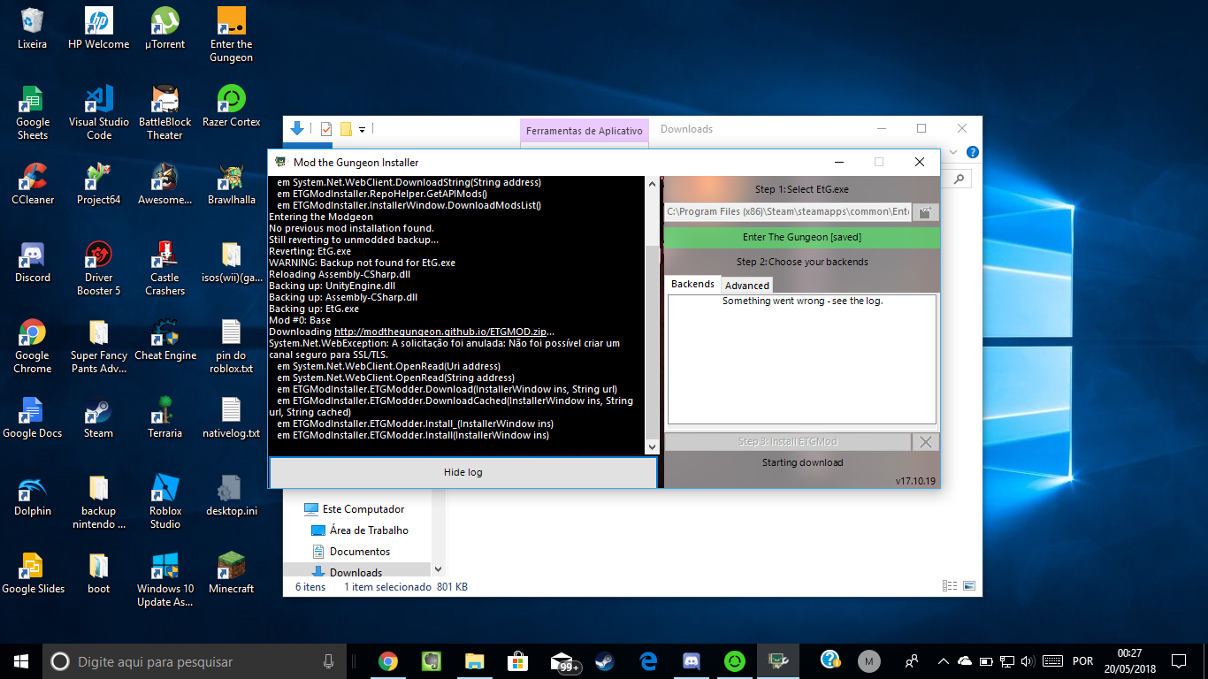The width and height of the screenshot is (1208, 679).
Task: Open File Explorer help question mark icon
Action: pyautogui.click(x=973, y=152)
